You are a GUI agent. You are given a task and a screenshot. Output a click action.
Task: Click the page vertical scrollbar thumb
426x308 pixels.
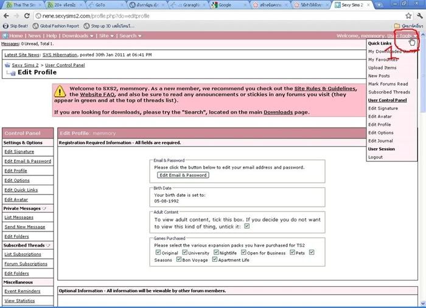(x=423, y=75)
